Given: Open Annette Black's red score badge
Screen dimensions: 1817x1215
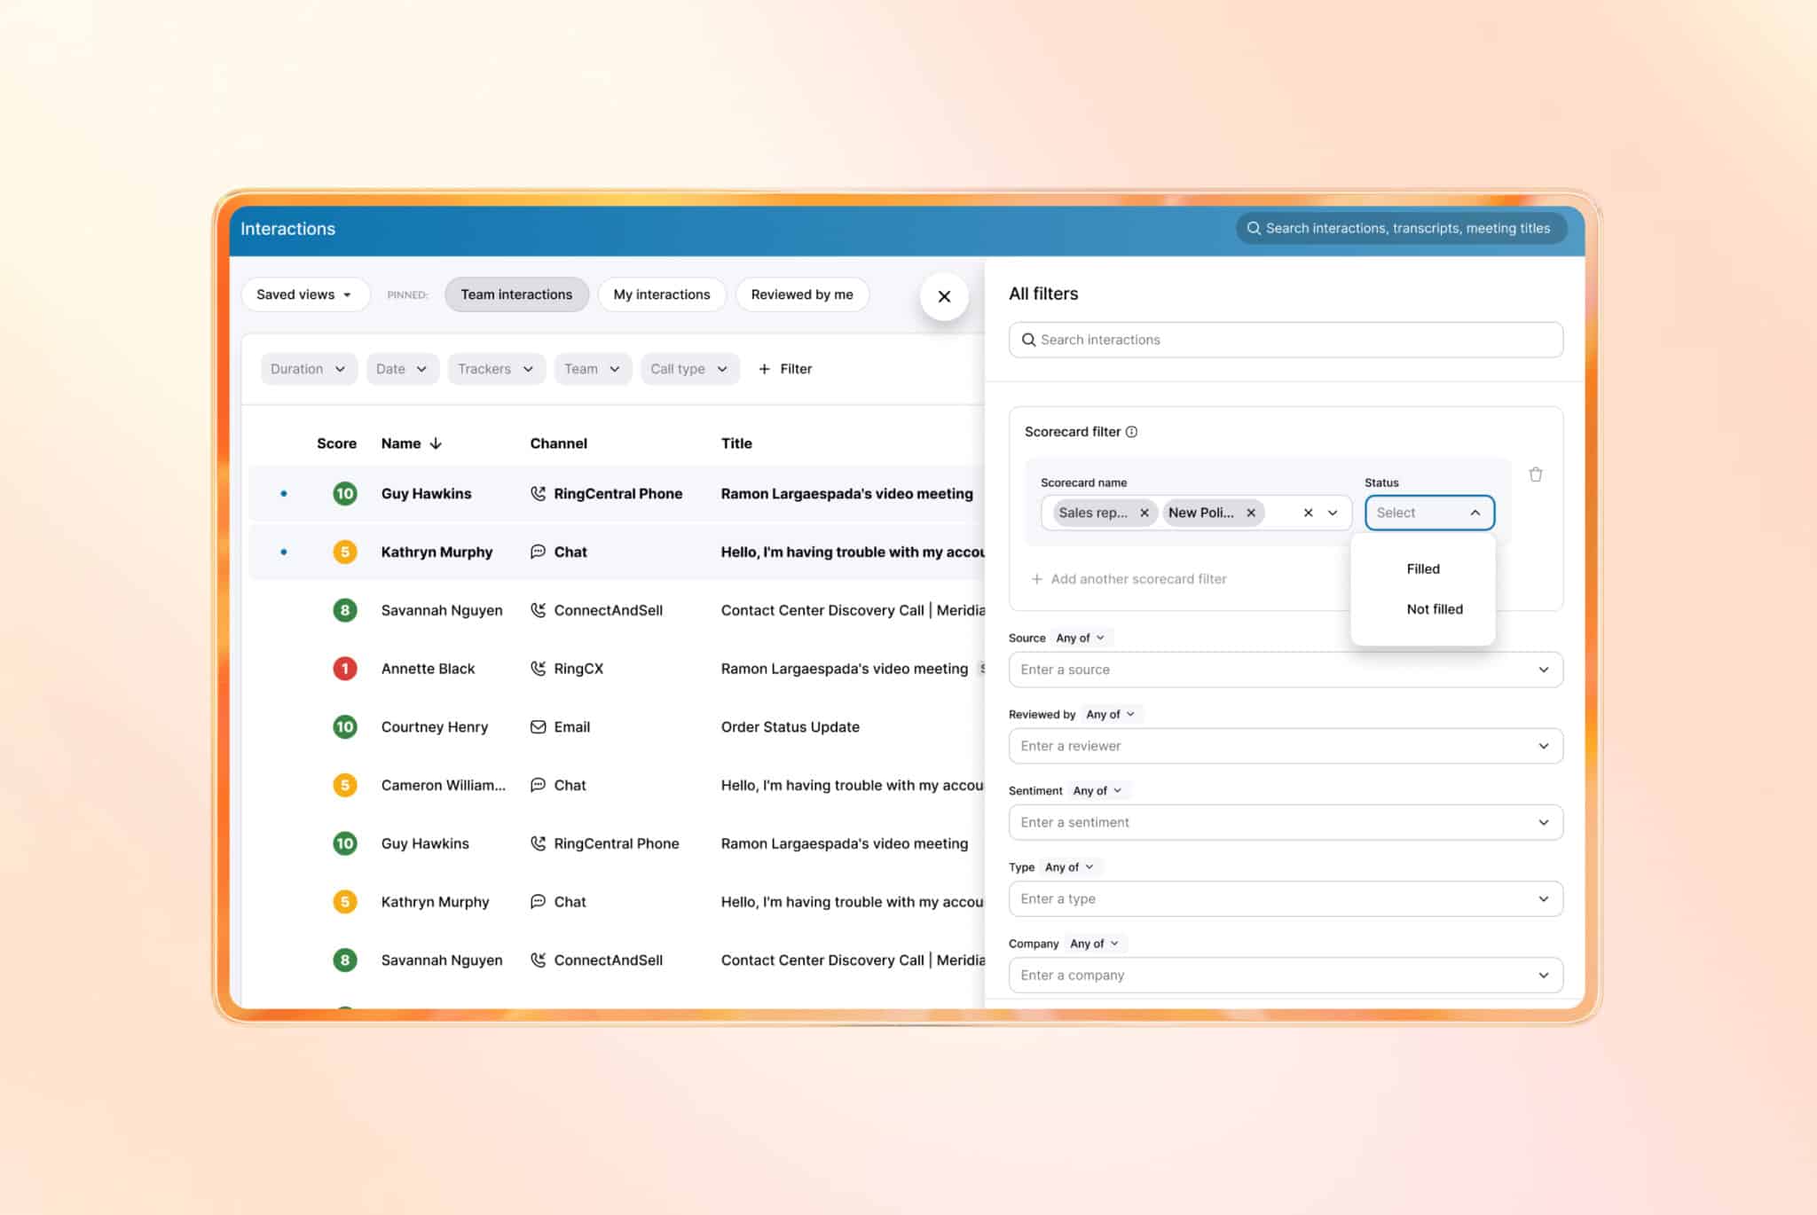Looking at the screenshot, I should click(345, 669).
